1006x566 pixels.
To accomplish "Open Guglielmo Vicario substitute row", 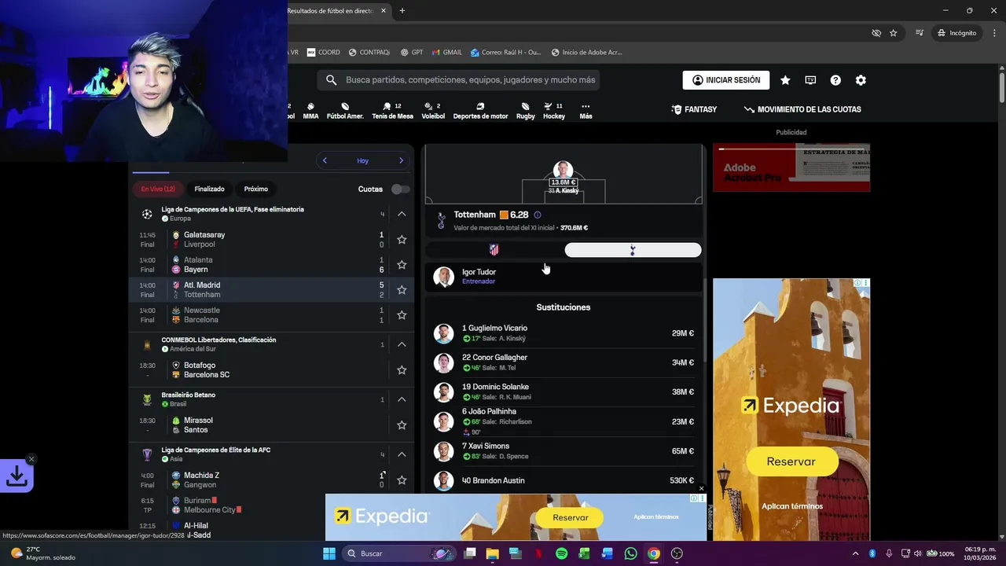I will click(563, 333).
